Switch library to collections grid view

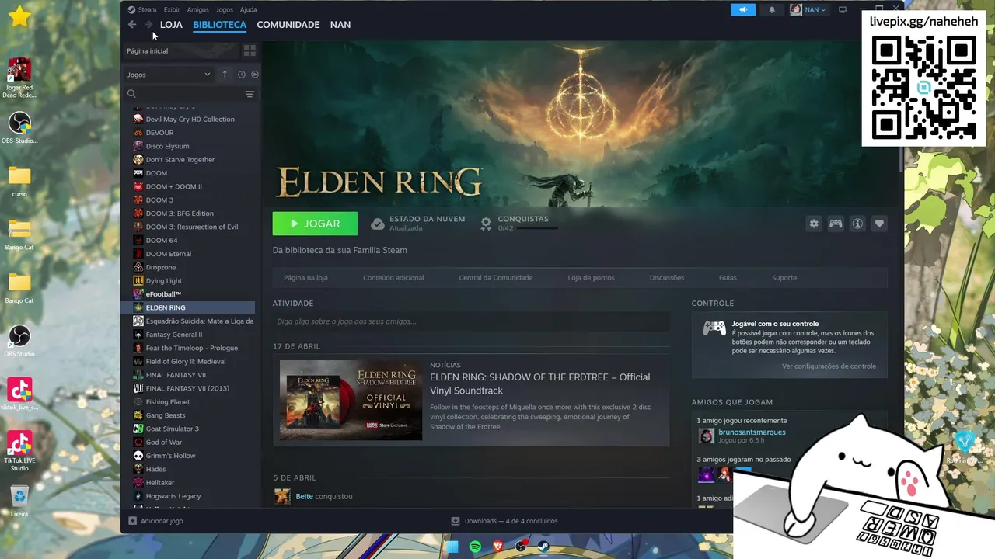(250, 50)
